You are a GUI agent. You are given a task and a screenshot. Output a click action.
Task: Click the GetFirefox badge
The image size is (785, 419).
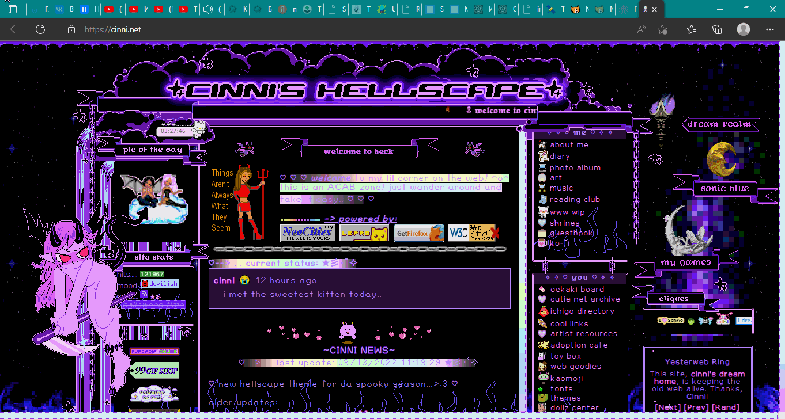point(419,233)
